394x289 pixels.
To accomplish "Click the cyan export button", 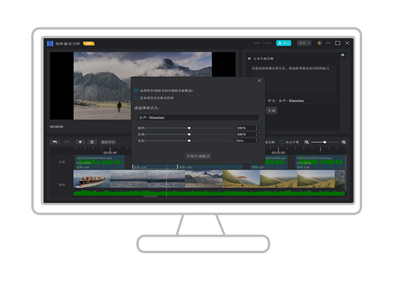I will (283, 43).
